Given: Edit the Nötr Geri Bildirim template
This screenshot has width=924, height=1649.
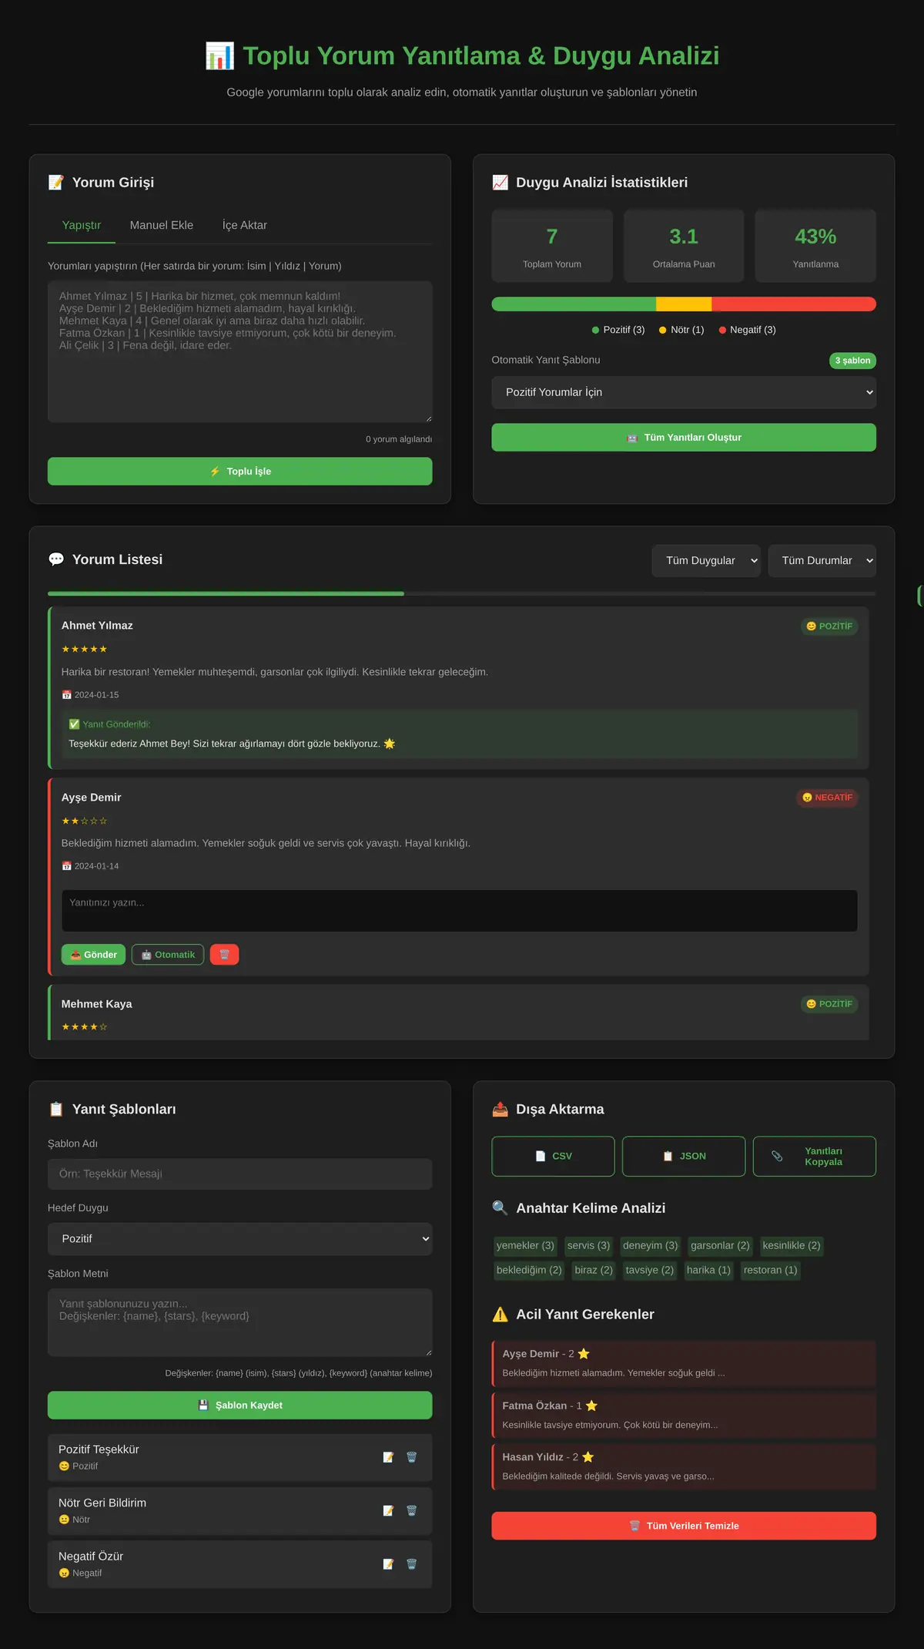Looking at the screenshot, I should coord(388,1510).
